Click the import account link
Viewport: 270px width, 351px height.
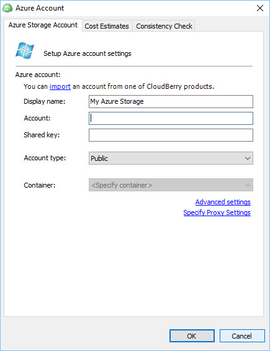point(60,86)
